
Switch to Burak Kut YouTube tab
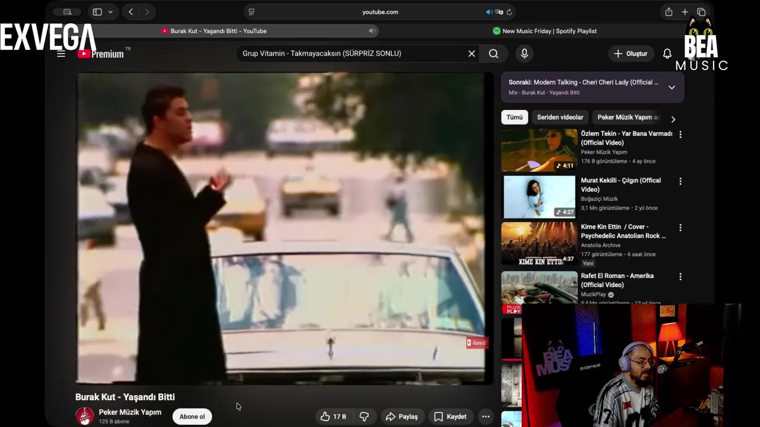pyautogui.click(x=214, y=31)
